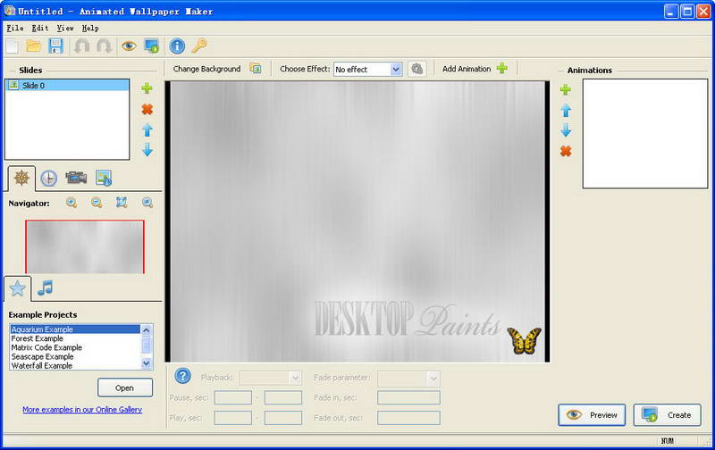Select Forest Example in the list

(x=75, y=338)
